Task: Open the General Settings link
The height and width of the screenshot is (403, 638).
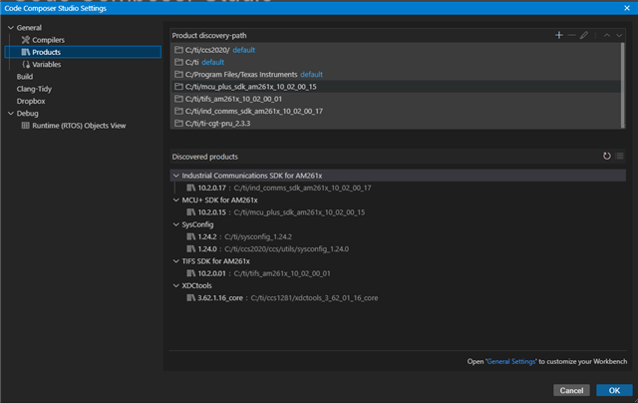Action: pyautogui.click(x=511, y=361)
